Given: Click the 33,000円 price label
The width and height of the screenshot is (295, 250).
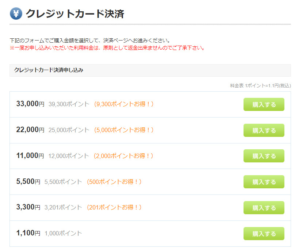Looking at the screenshot, I should point(30,104).
